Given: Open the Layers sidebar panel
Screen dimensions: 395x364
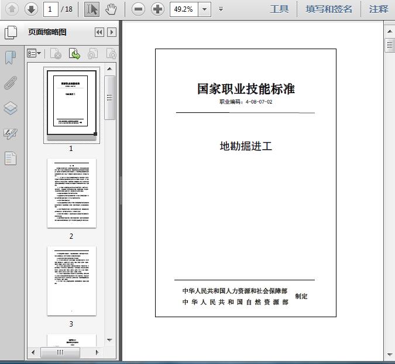Looking at the screenshot, I should [x=11, y=108].
